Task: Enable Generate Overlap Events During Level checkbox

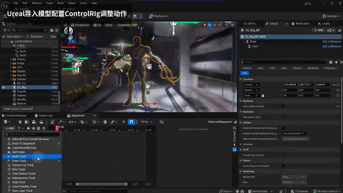Action: [x=284, y=128]
